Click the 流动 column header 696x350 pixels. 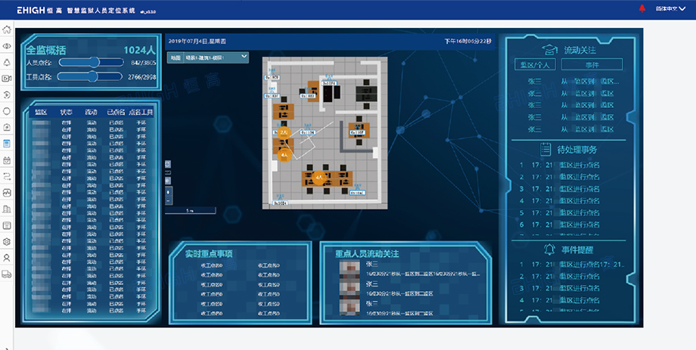[x=91, y=112]
